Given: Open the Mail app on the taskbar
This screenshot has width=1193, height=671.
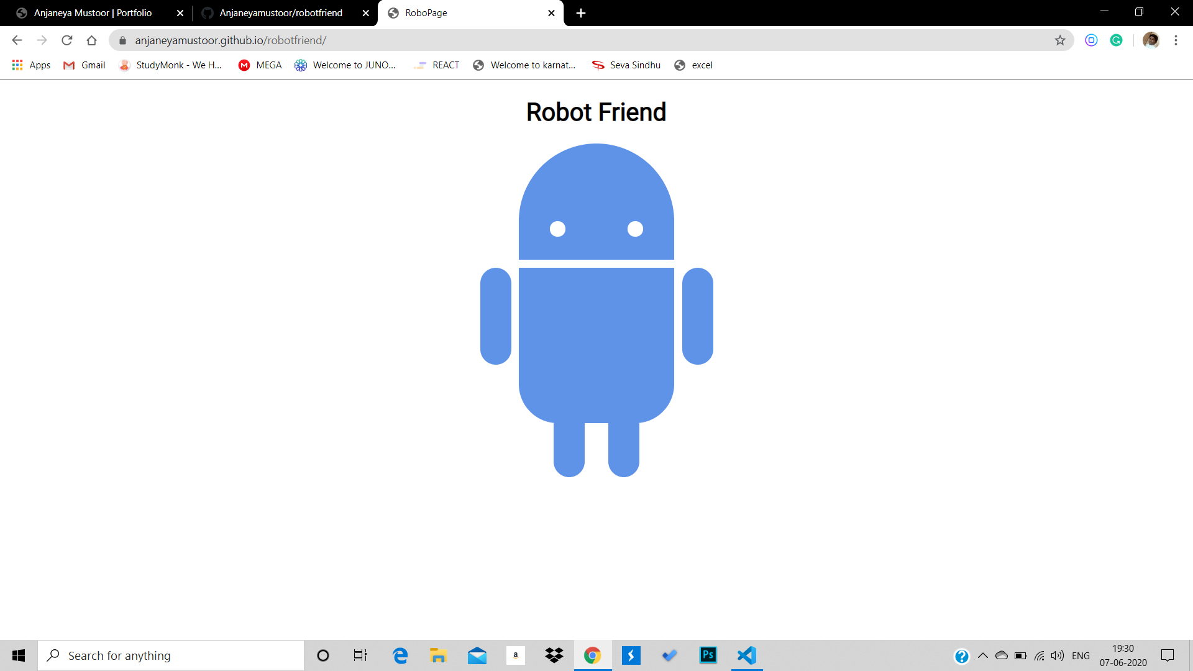Looking at the screenshot, I should 477,655.
